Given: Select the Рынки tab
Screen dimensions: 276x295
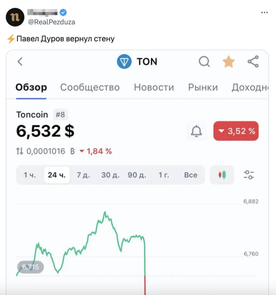Looking at the screenshot, I should [203, 87].
